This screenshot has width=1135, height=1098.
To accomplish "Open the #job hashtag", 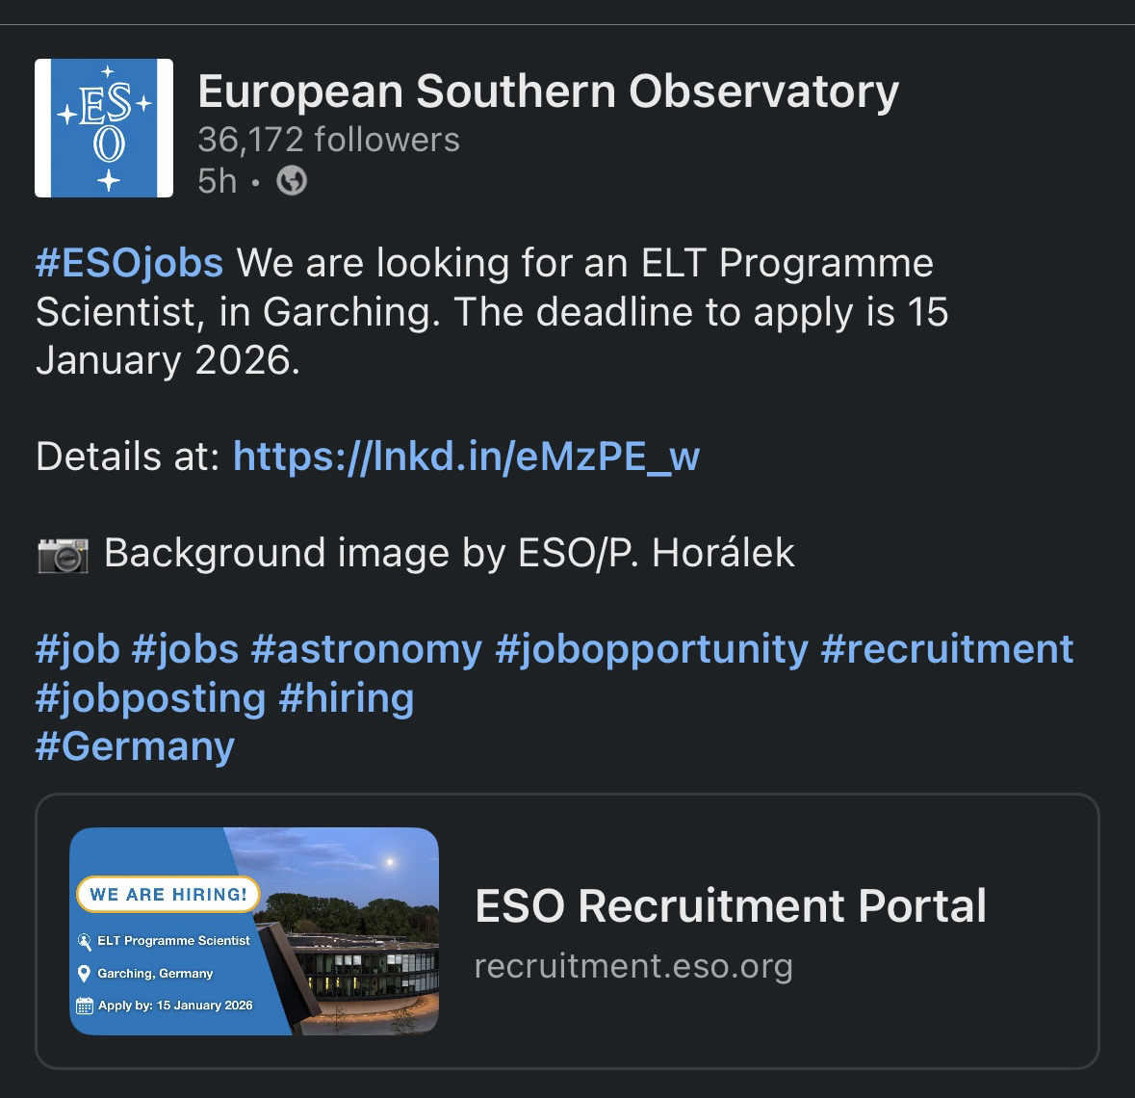I will click(77, 649).
